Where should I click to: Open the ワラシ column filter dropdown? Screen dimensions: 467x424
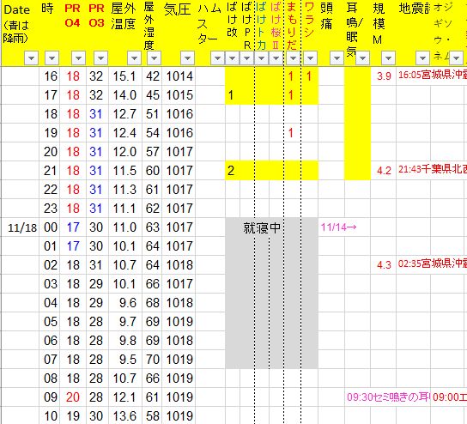point(310,58)
